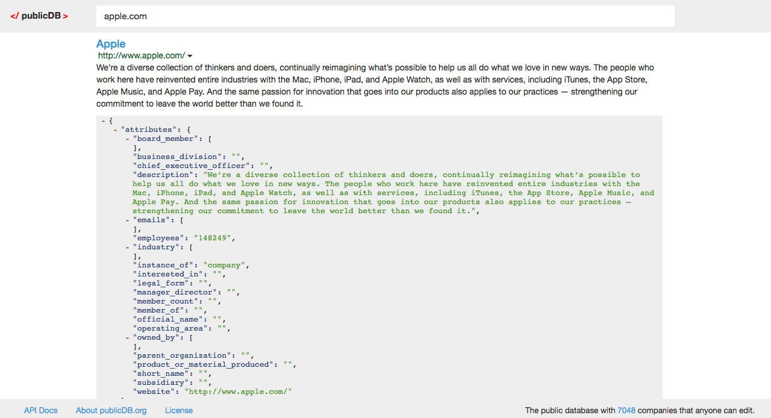Open the License footer link

pos(179,410)
